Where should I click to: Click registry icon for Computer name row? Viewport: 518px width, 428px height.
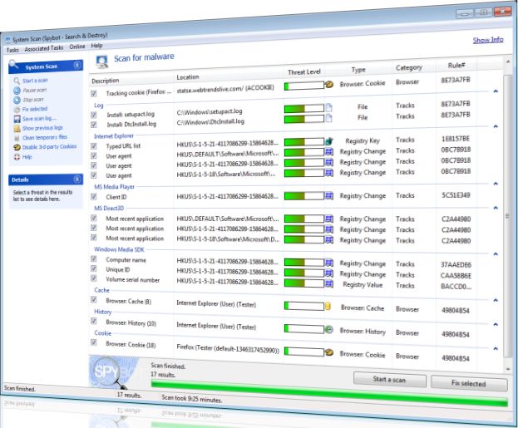(329, 263)
